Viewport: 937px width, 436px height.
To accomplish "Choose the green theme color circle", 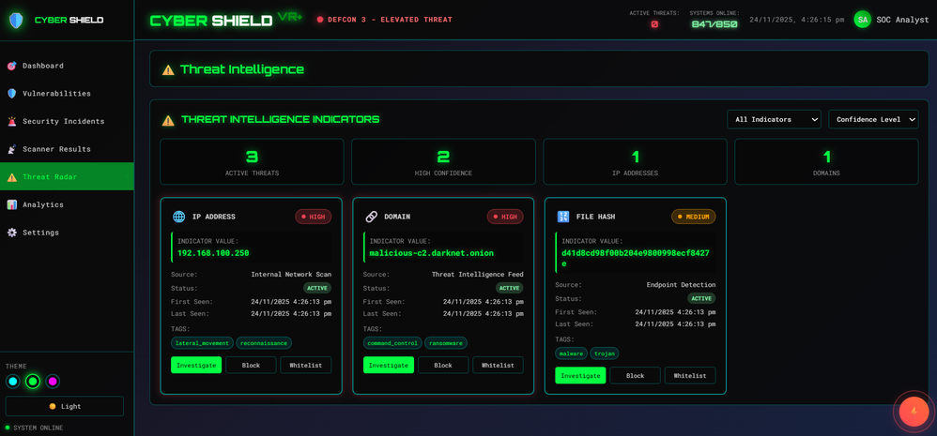I will 33,381.
